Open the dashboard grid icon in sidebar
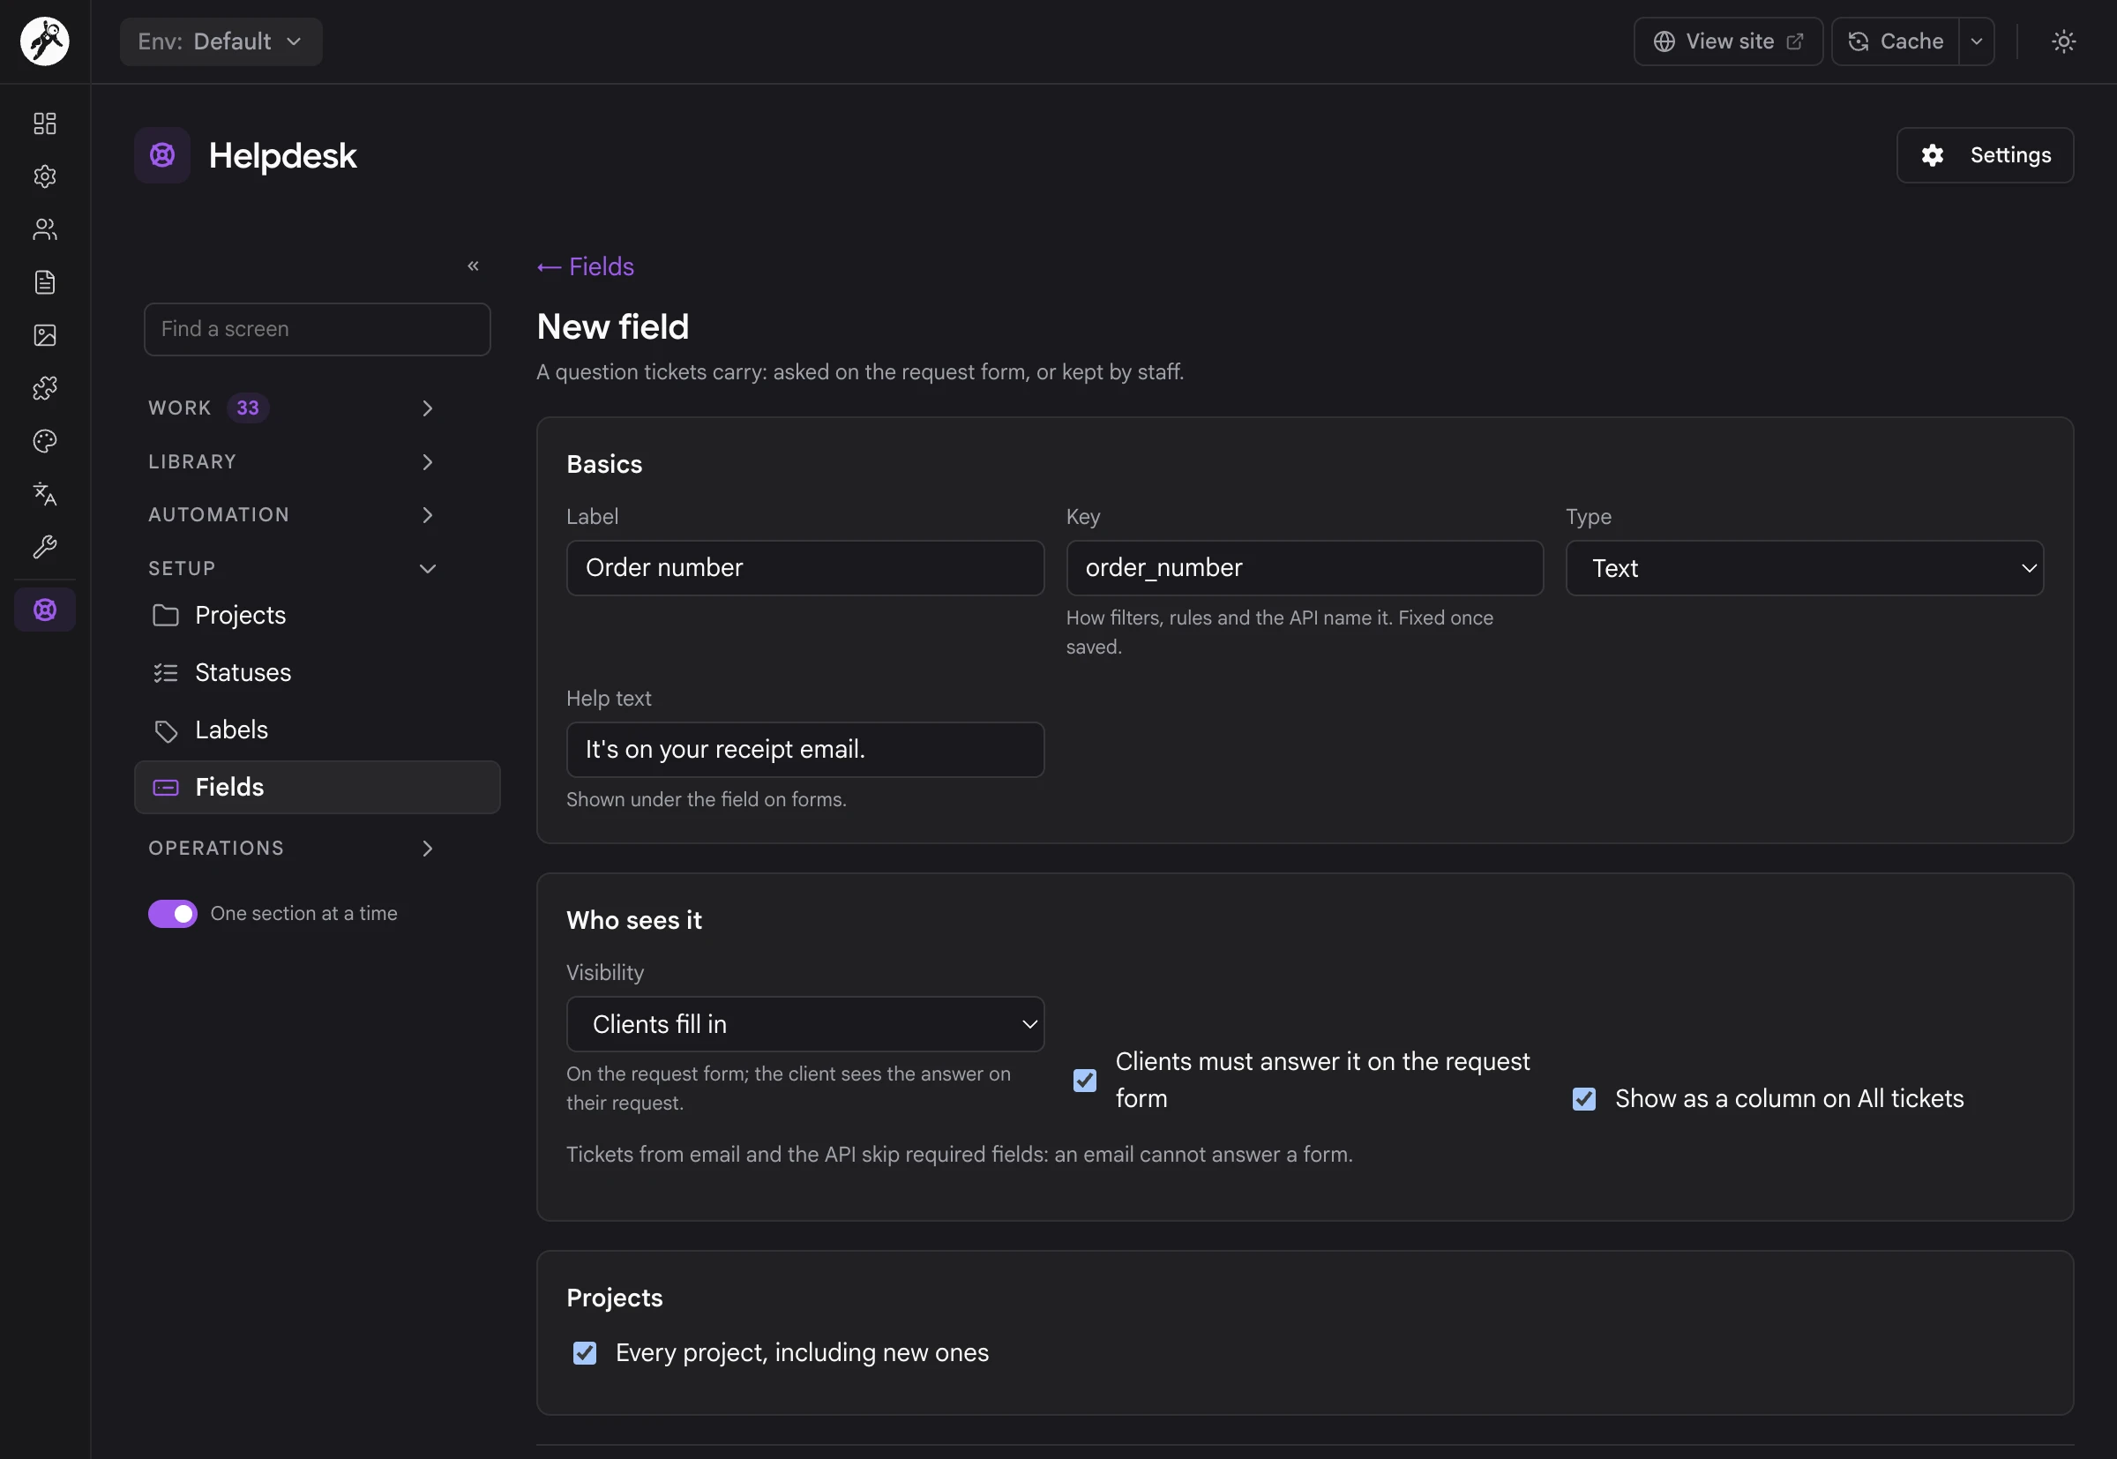The width and height of the screenshot is (2117, 1459). click(x=45, y=123)
